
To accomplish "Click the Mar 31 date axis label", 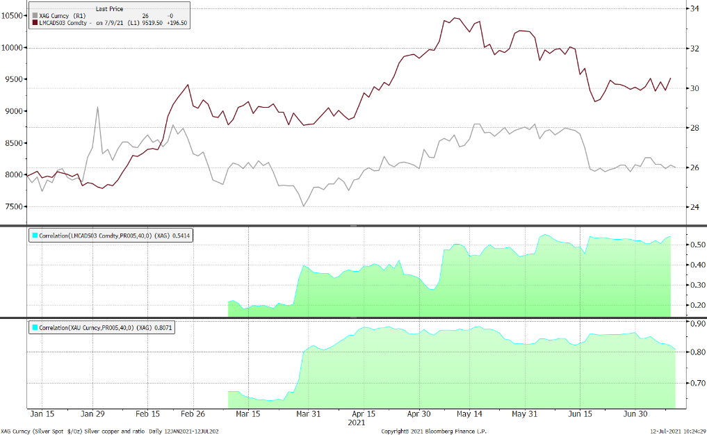I will pyautogui.click(x=309, y=414).
